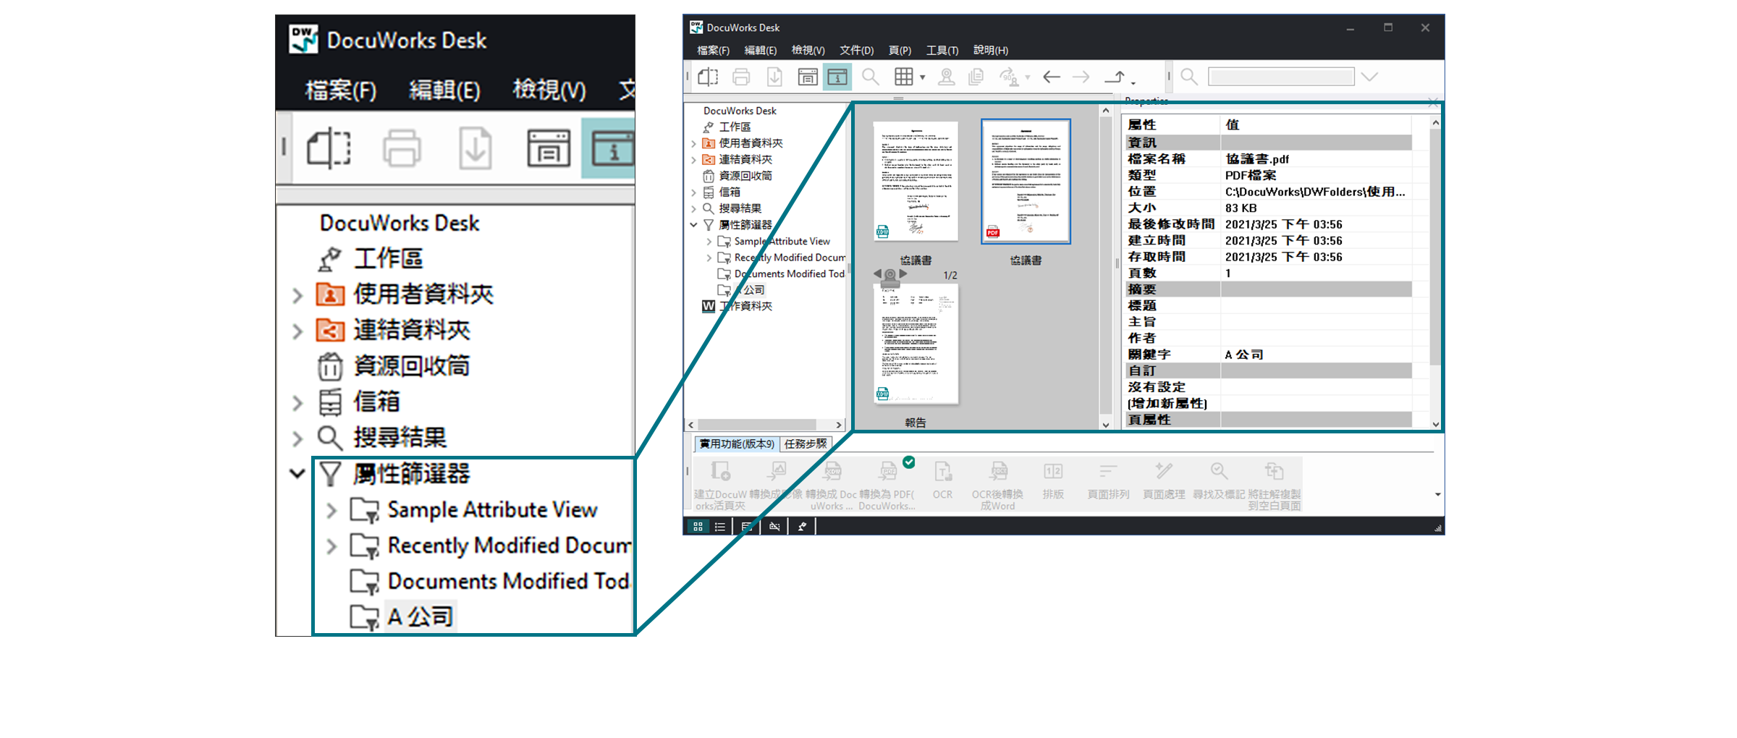Click the Page Arrange (頁面排列) utility icon

pos(1108,473)
